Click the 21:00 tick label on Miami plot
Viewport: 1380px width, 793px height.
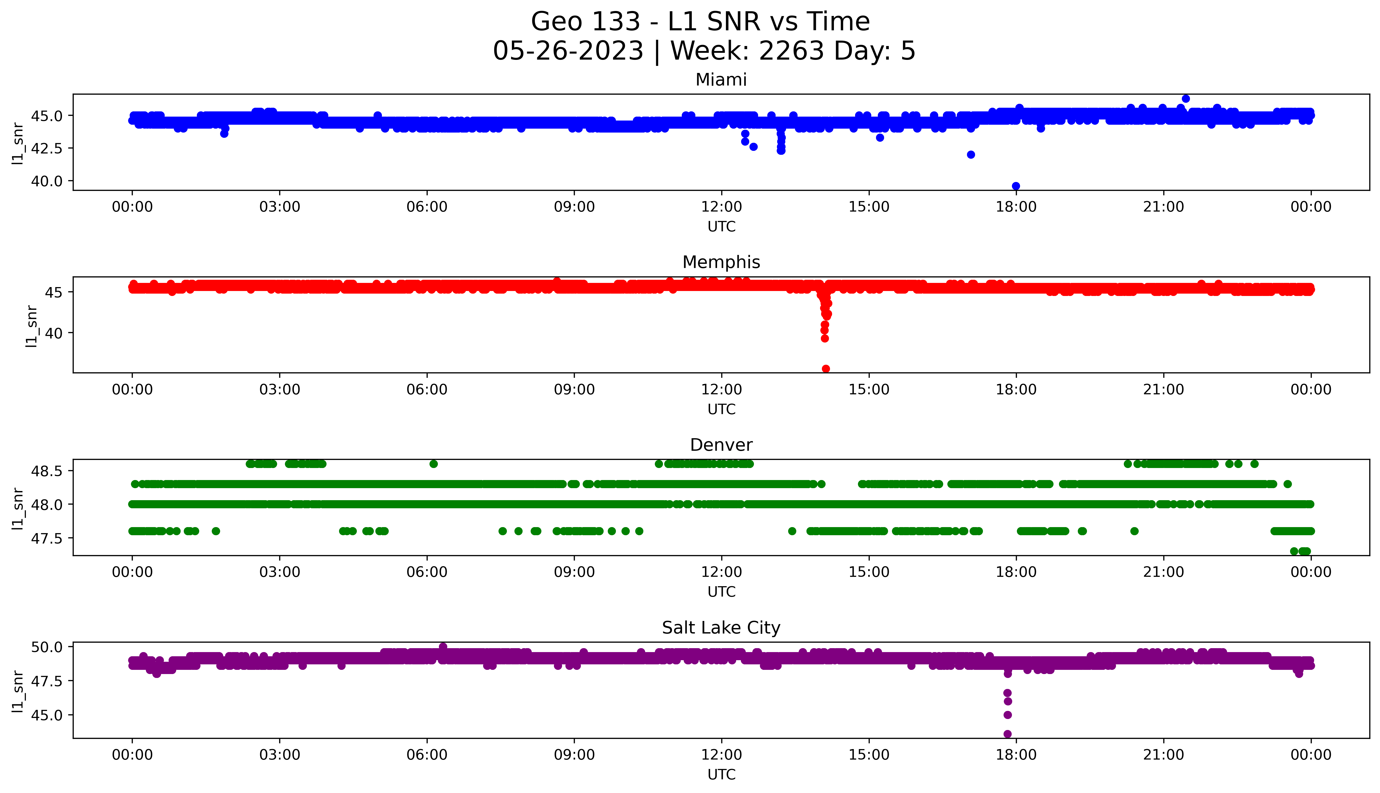[1164, 207]
